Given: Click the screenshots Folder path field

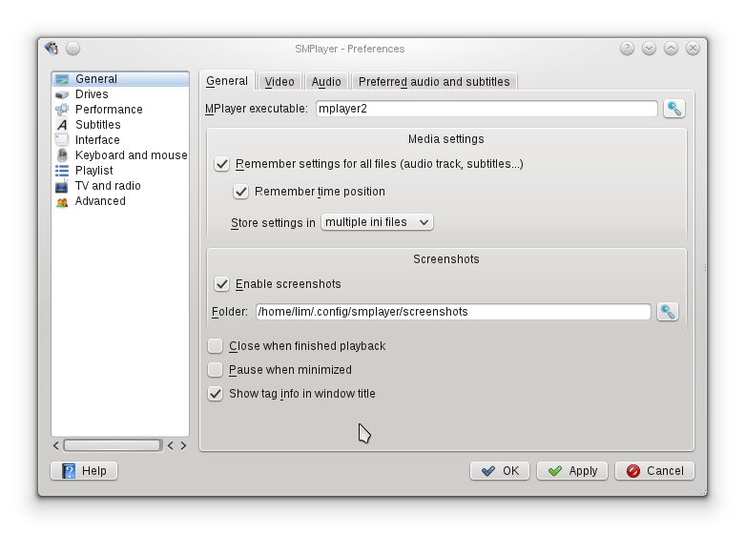Looking at the screenshot, I should (x=453, y=312).
